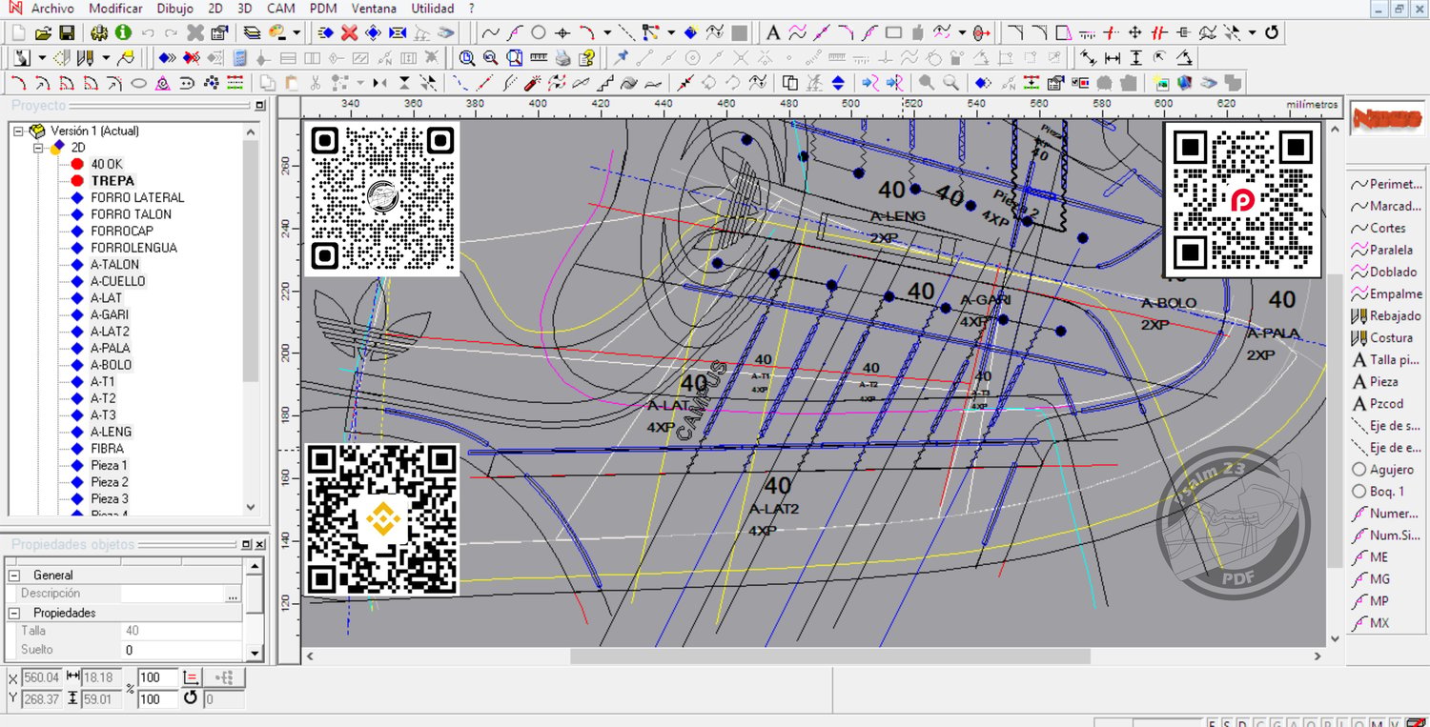The image size is (1430, 727).
Task: Open the CAM menu
Action: pyautogui.click(x=281, y=9)
